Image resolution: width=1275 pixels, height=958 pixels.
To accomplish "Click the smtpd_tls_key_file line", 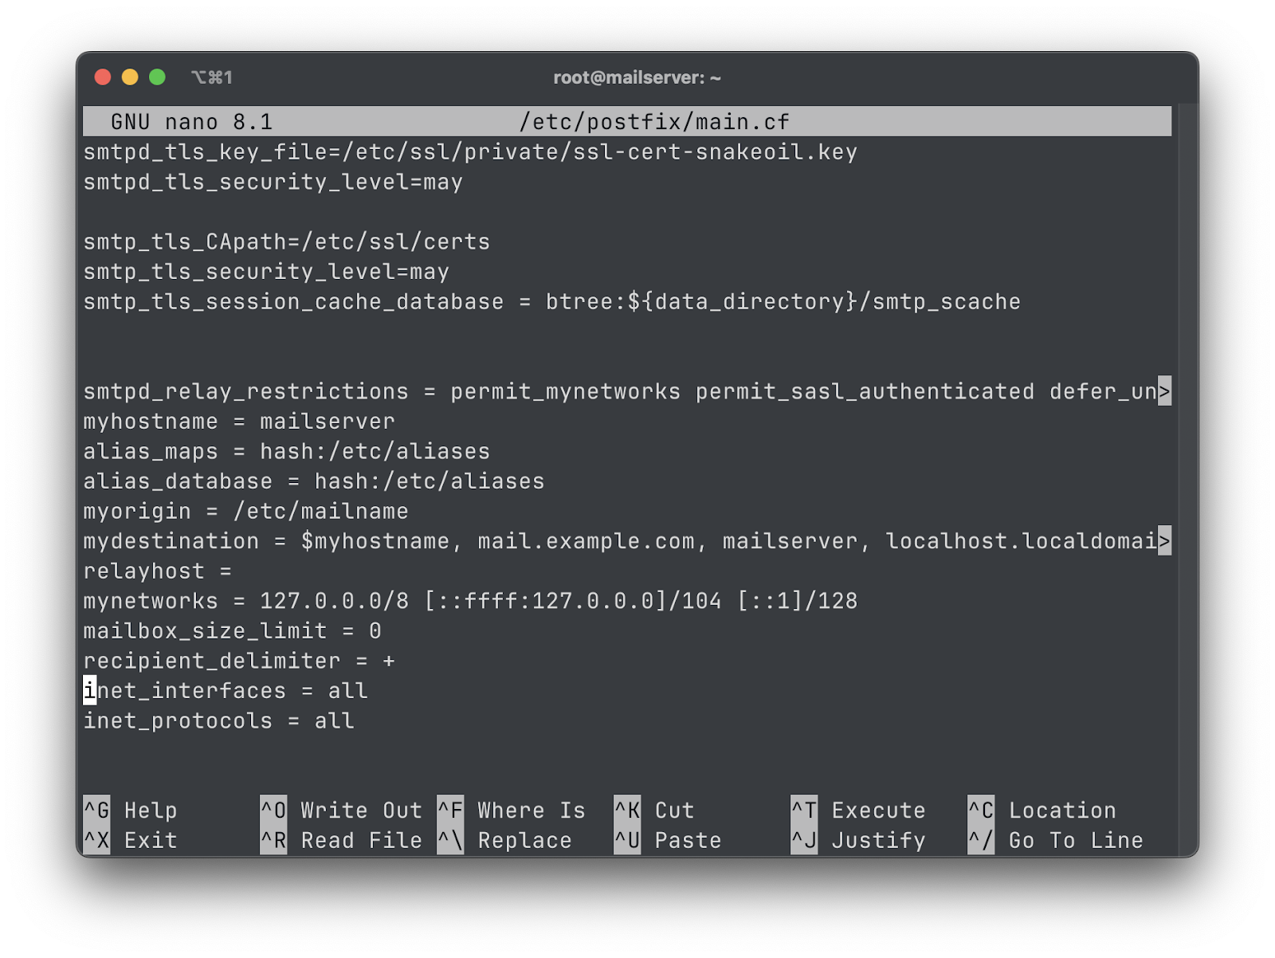I will 470,151.
